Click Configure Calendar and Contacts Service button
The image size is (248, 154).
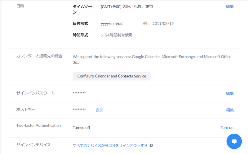click(112, 76)
